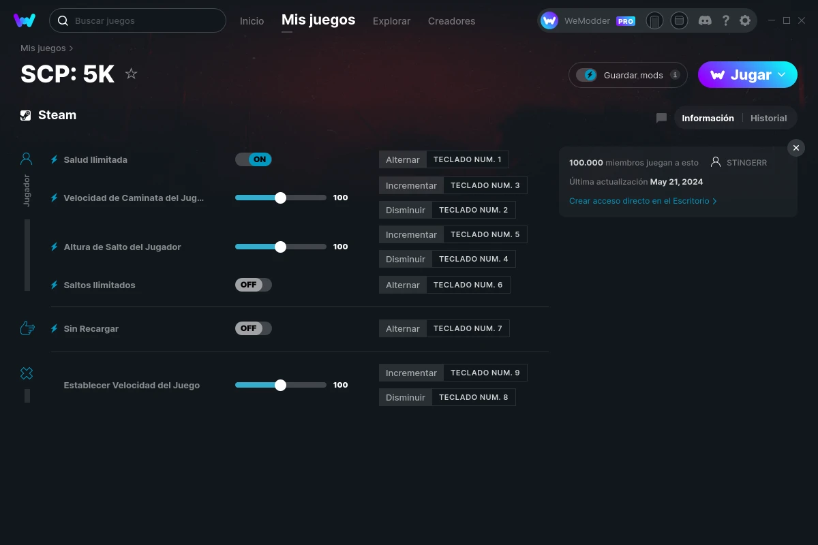This screenshot has height=545, width=818.
Task: Open the game settings mods category icon
Action: pyautogui.click(x=26, y=373)
